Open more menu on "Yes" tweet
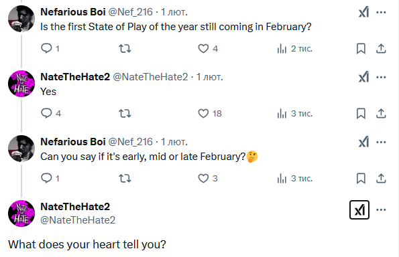 tap(381, 77)
